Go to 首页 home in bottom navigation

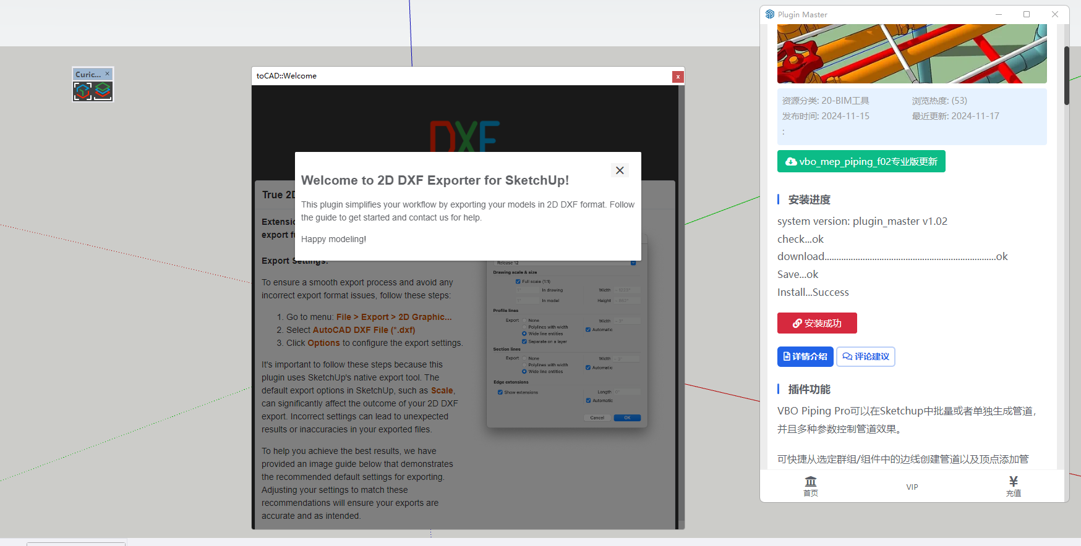click(810, 486)
